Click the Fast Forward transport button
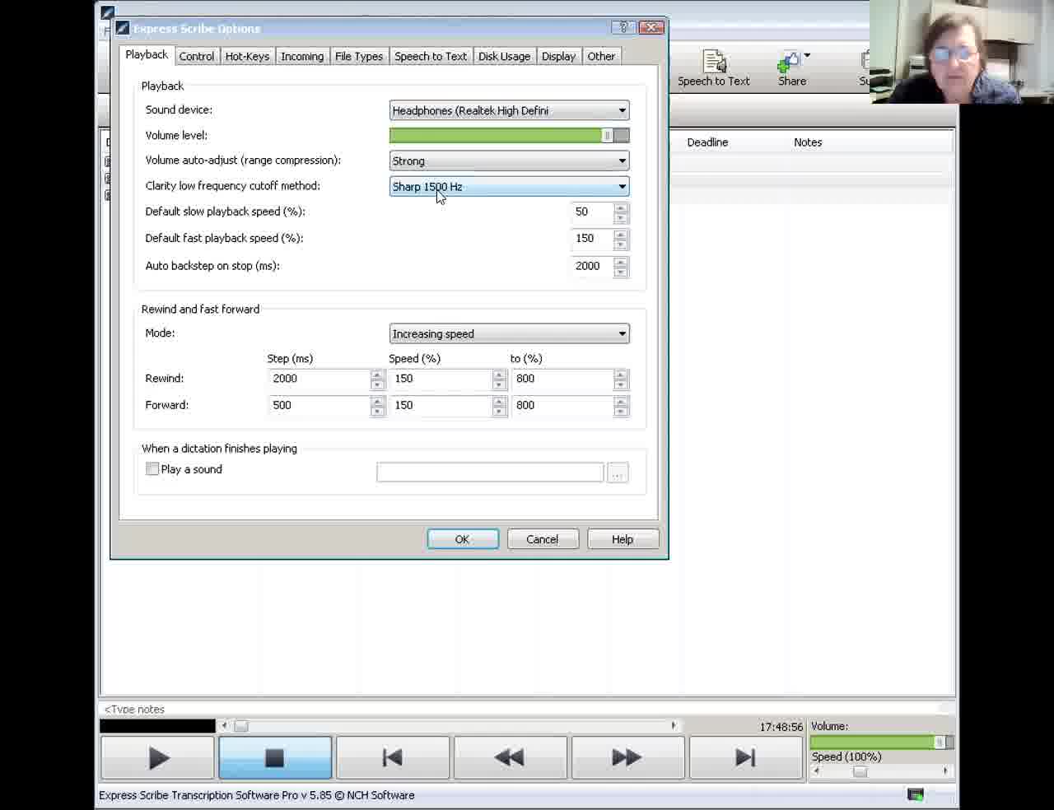 627,757
